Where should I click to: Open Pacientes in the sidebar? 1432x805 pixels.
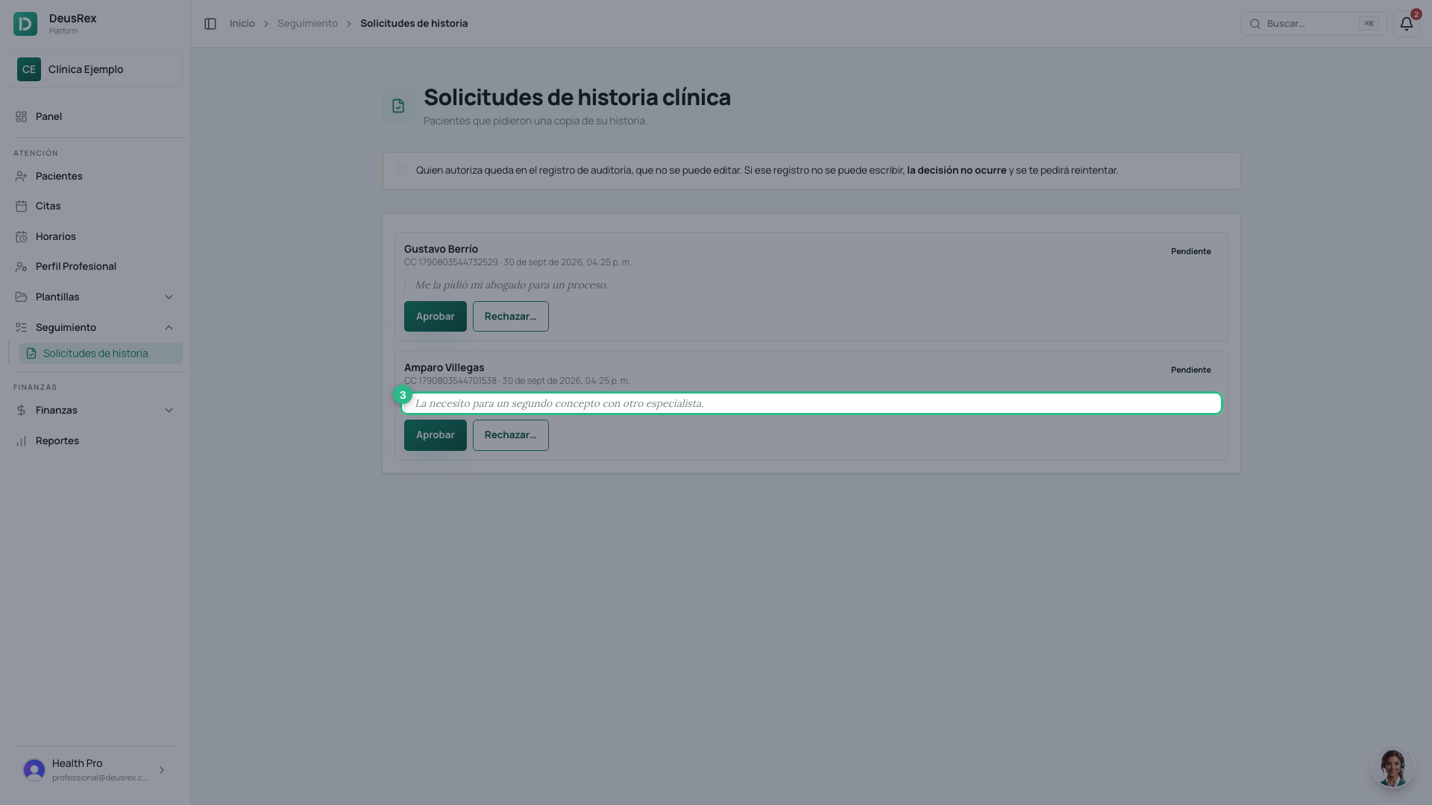pyautogui.click(x=95, y=177)
